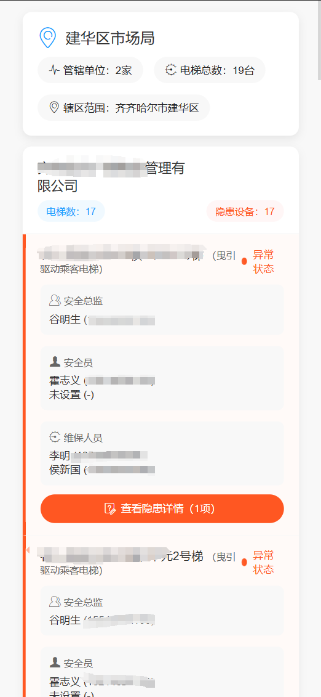Screen dimensions: 321x697
Task: Click the vertical scrollbar thumb at right edge
Action: (x=319, y=40)
